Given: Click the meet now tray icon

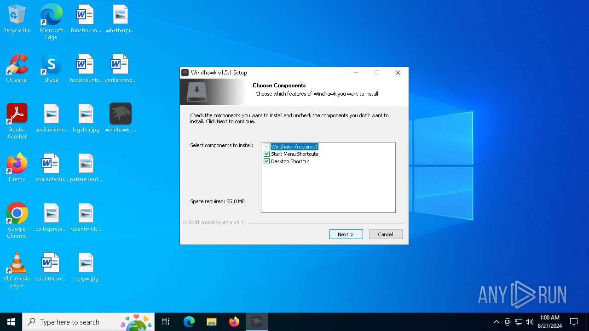Looking at the screenshot, I should [x=508, y=322].
